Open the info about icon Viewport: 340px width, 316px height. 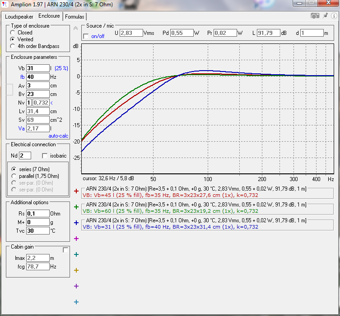coord(334,16)
